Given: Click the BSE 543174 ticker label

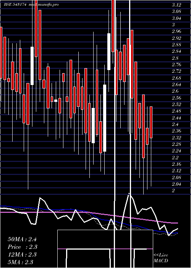Looking at the screenshot, I should tap(15, 5).
